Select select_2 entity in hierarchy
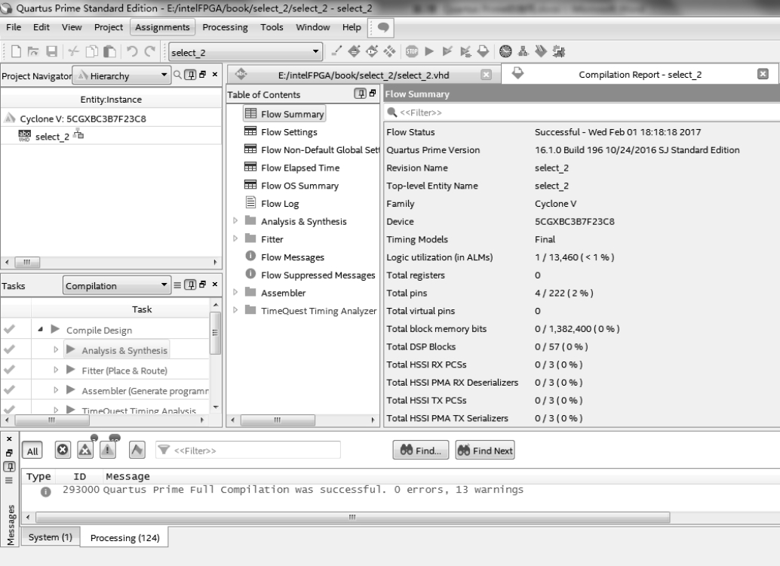 (x=52, y=137)
